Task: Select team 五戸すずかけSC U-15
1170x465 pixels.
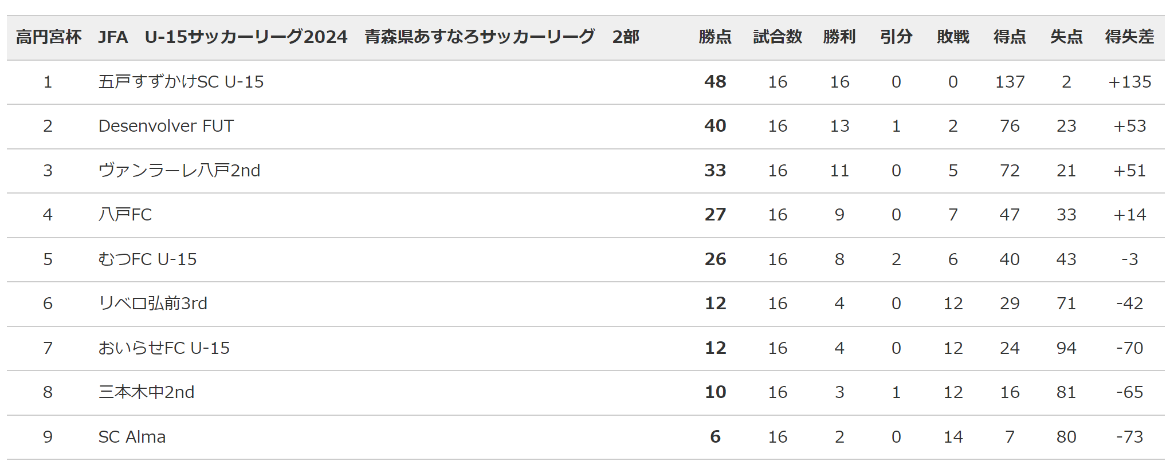Action: click(181, 82)
